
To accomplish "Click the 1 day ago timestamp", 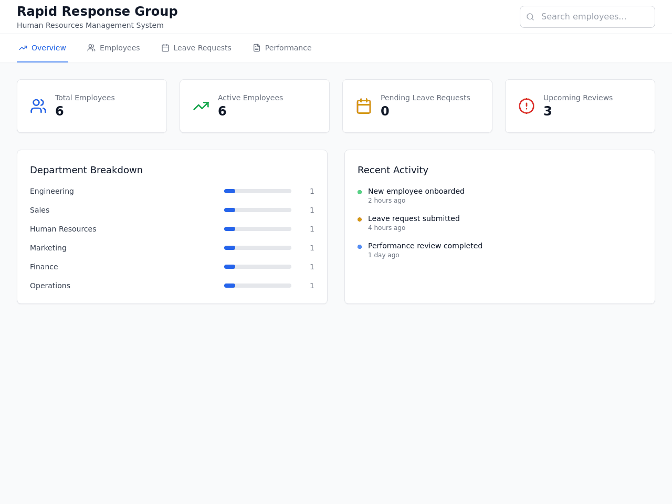I will [383, 255].
